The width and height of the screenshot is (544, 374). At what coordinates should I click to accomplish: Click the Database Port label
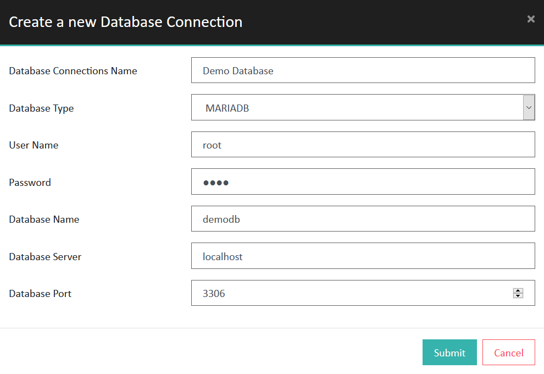(x=40, y=294)
